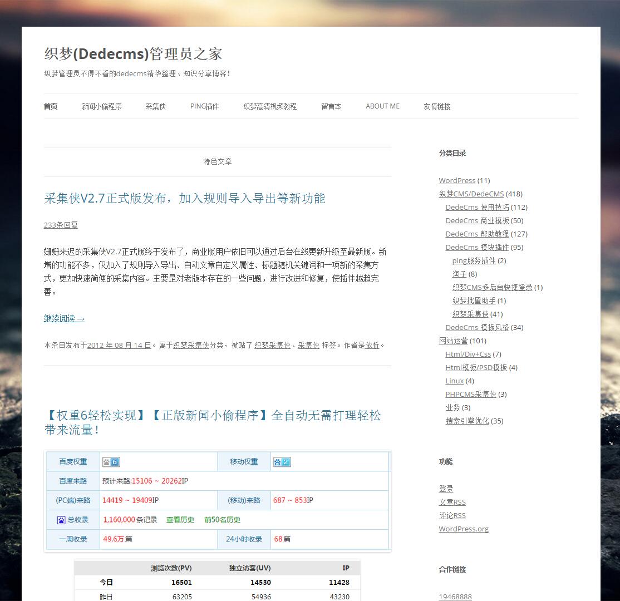
Task: Open the 文章RSS feed link
Action: click(452, 502)
